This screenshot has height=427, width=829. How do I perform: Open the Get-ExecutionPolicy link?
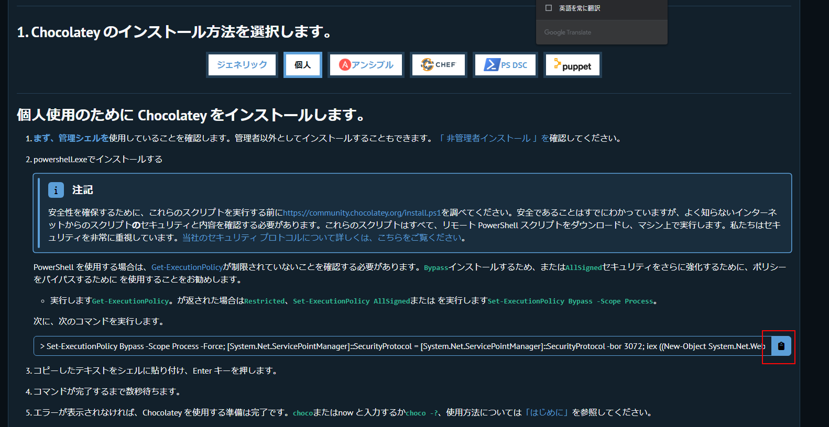(x=187, y=267)
